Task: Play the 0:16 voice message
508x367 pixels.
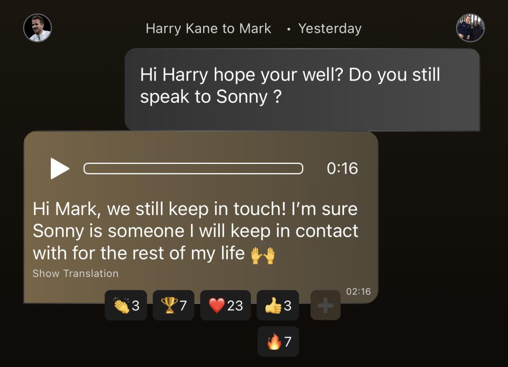Action: point(60,169)
